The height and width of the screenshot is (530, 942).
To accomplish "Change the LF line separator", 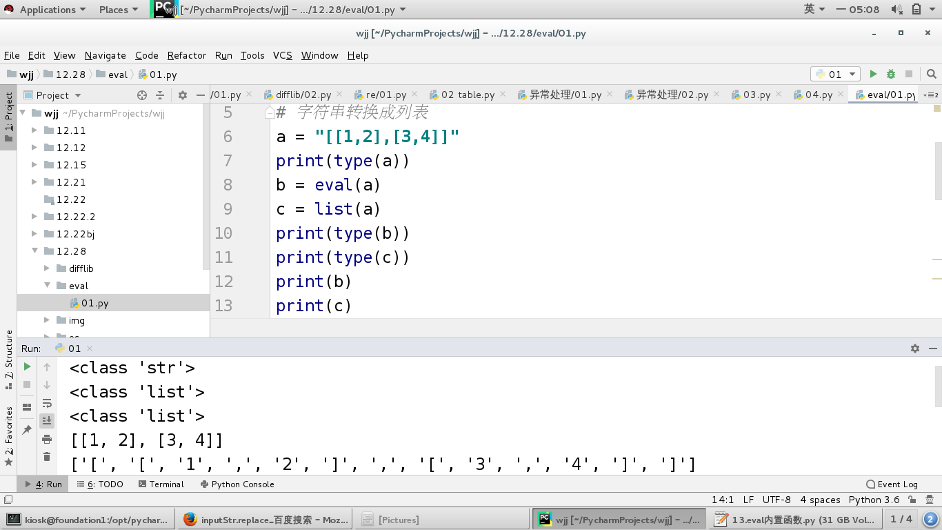I will [x=748, y=500].
